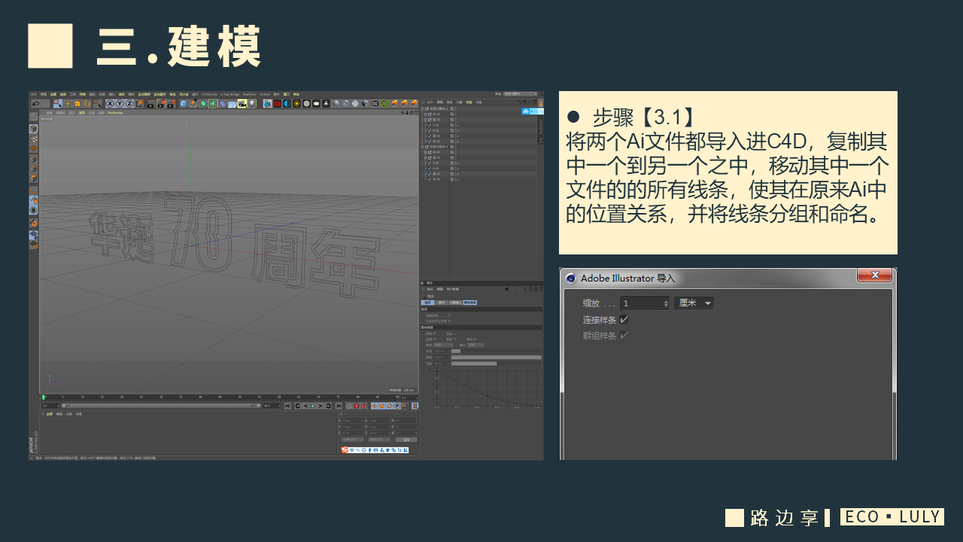Select the 华诞70周年-1 object
This screenshot has height=542, width=963.
439,147
